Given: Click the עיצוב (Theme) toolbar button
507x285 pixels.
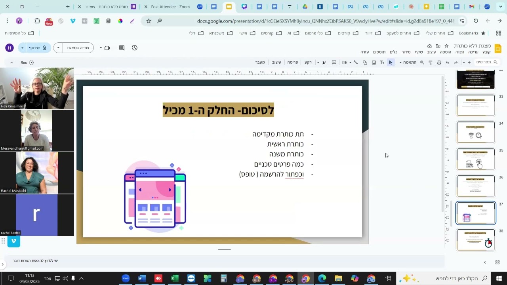Looking at the screenshot, I should [x=276, y=62].
